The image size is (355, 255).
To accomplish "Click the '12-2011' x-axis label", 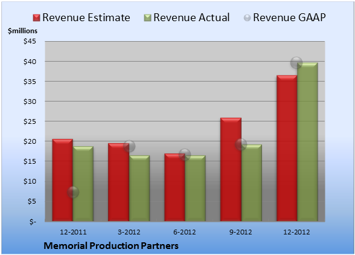I will [x=73, y=232].
